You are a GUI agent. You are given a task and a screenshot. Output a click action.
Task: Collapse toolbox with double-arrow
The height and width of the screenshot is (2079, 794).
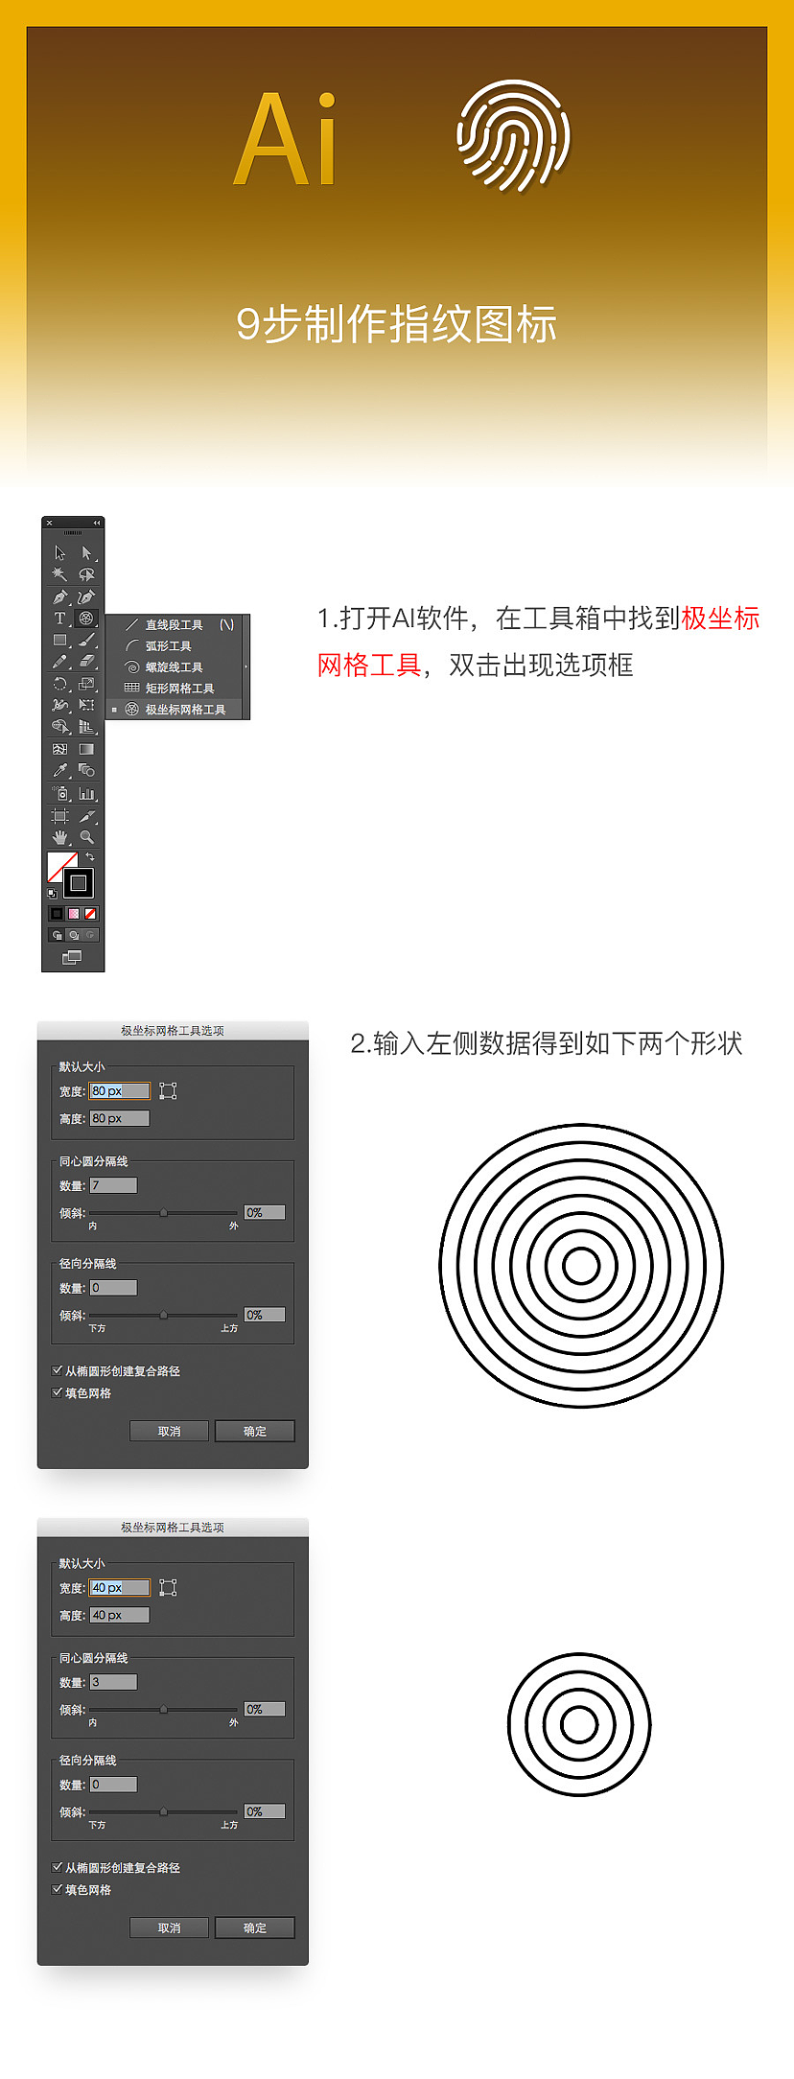(96, 523)
